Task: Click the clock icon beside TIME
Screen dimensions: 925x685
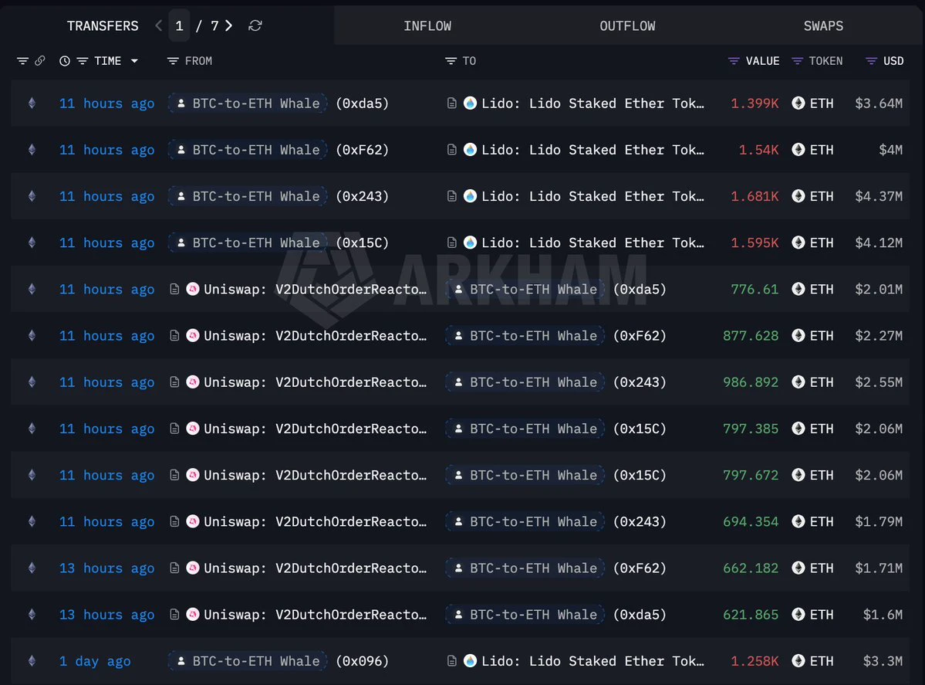Action: point(64,61)
